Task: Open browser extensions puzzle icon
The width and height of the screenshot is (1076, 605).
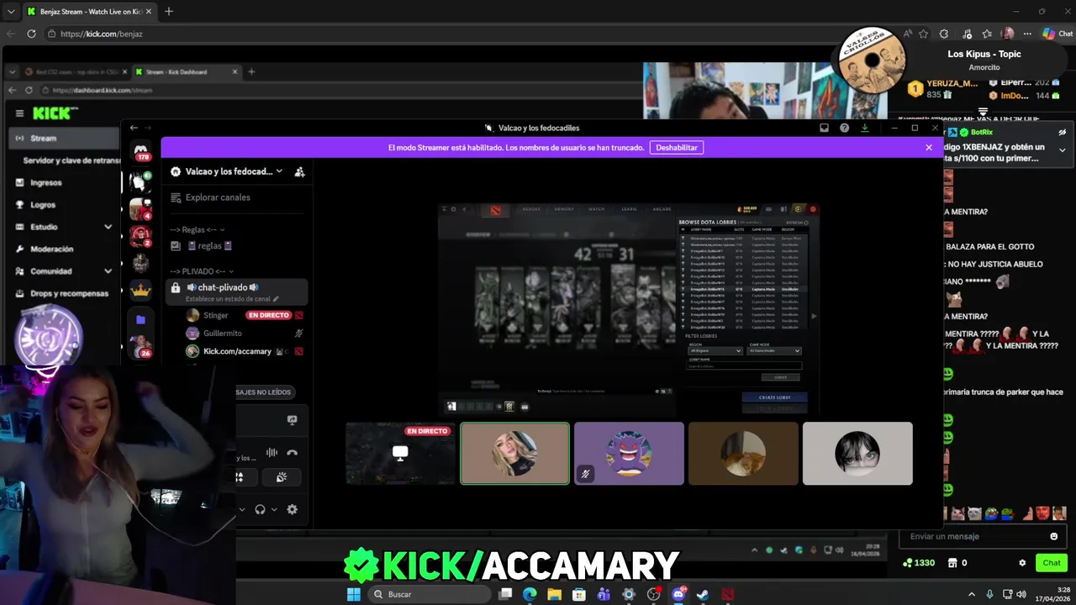Action: coord(944,34)
